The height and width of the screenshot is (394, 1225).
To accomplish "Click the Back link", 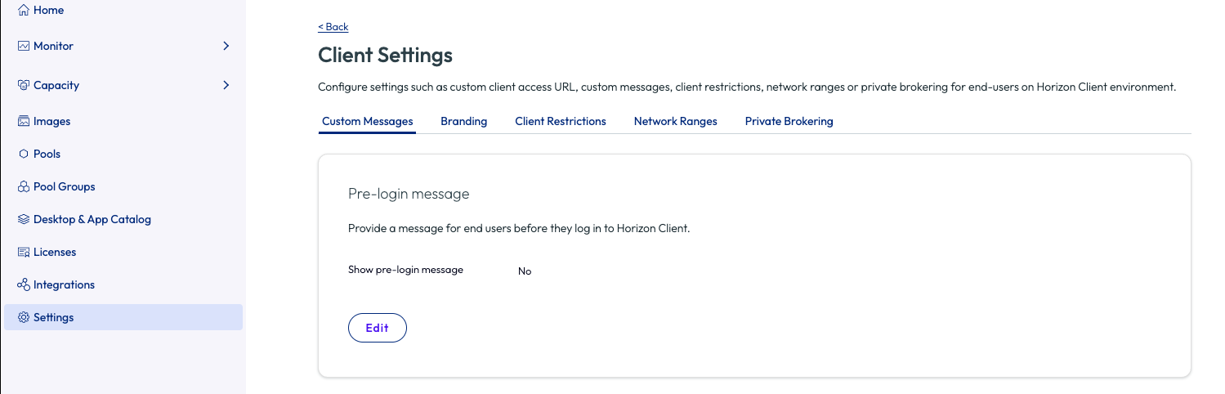I will point(333,27).
